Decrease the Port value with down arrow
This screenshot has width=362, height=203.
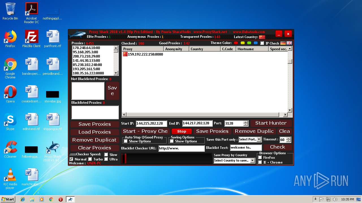click(x=245, y=125)
